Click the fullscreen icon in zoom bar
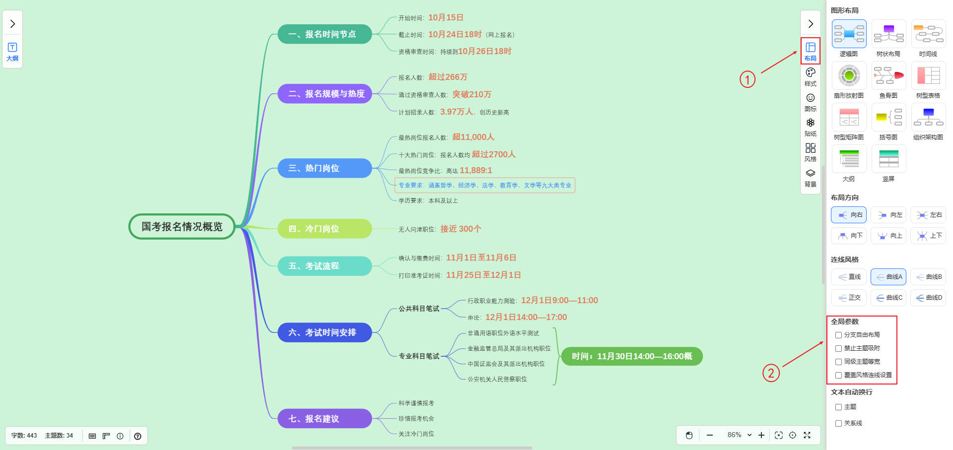This screenshot has height=450, width=953. 807,435
